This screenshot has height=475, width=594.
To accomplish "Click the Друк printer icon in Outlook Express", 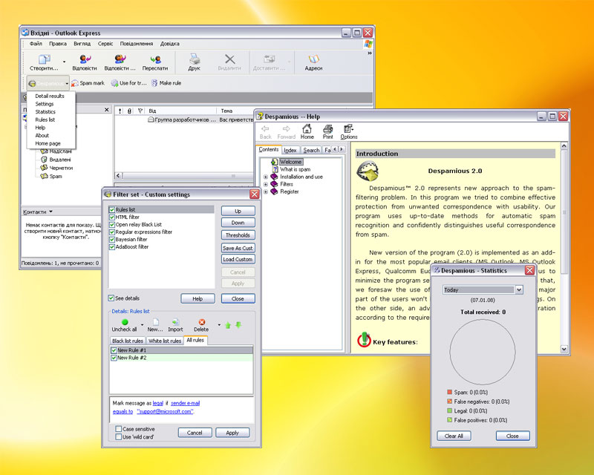I will click(x=195, y=59).
